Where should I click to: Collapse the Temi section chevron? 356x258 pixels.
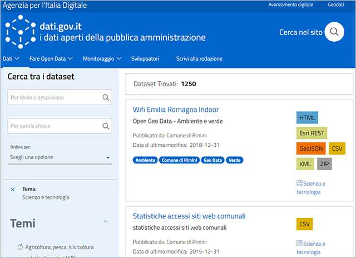tap(105, 221)
